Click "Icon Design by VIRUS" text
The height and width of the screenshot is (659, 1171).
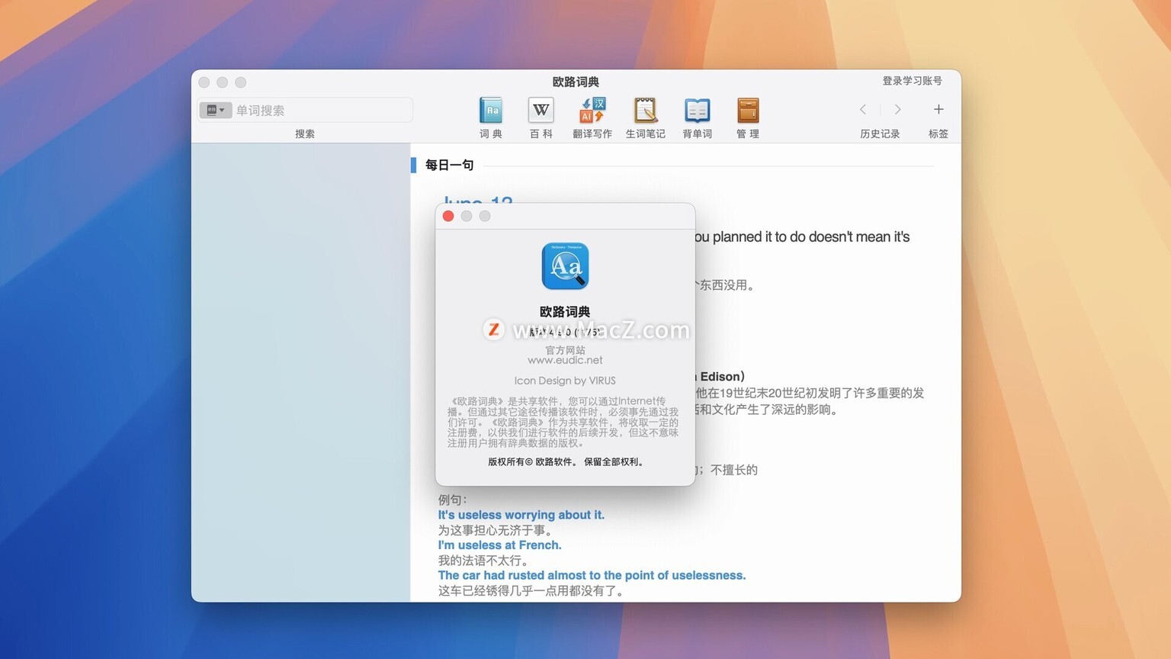pos(565,381)
